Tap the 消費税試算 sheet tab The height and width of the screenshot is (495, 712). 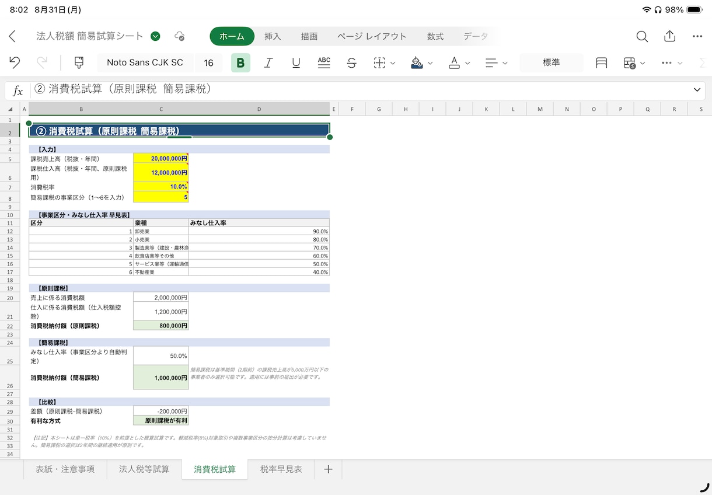215,469
